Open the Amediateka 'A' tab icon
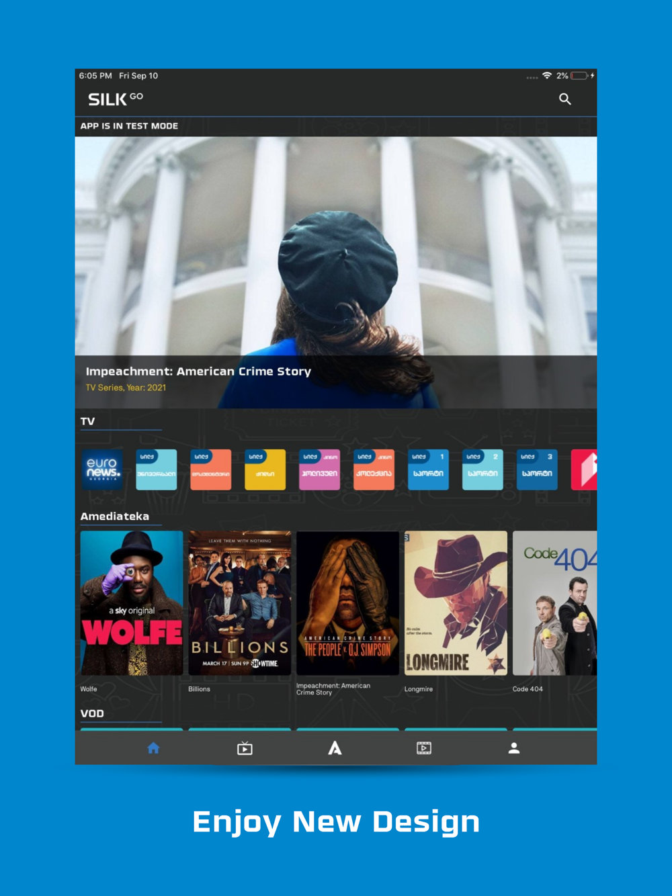 (x=335, y=748)
